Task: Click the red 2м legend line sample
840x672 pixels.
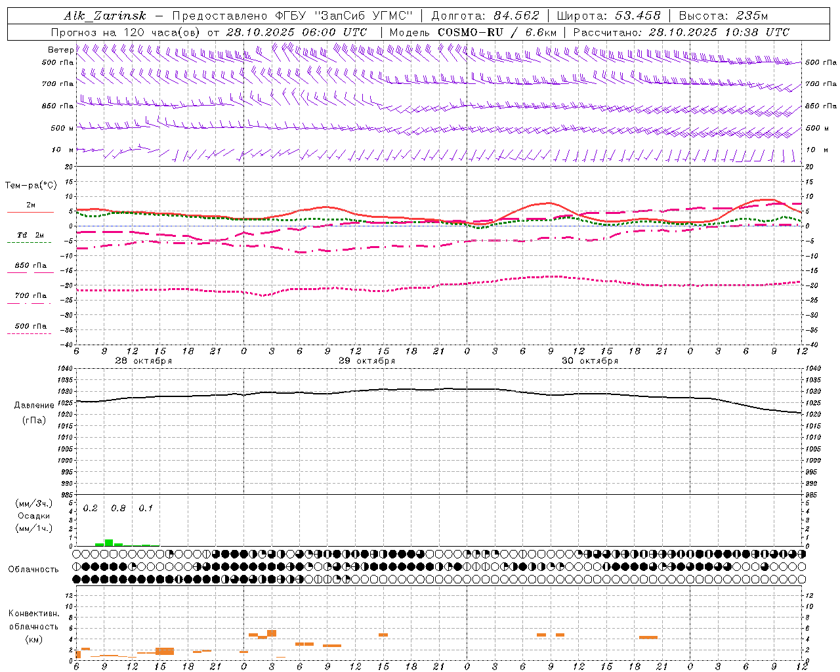Action: pos(30,213)
